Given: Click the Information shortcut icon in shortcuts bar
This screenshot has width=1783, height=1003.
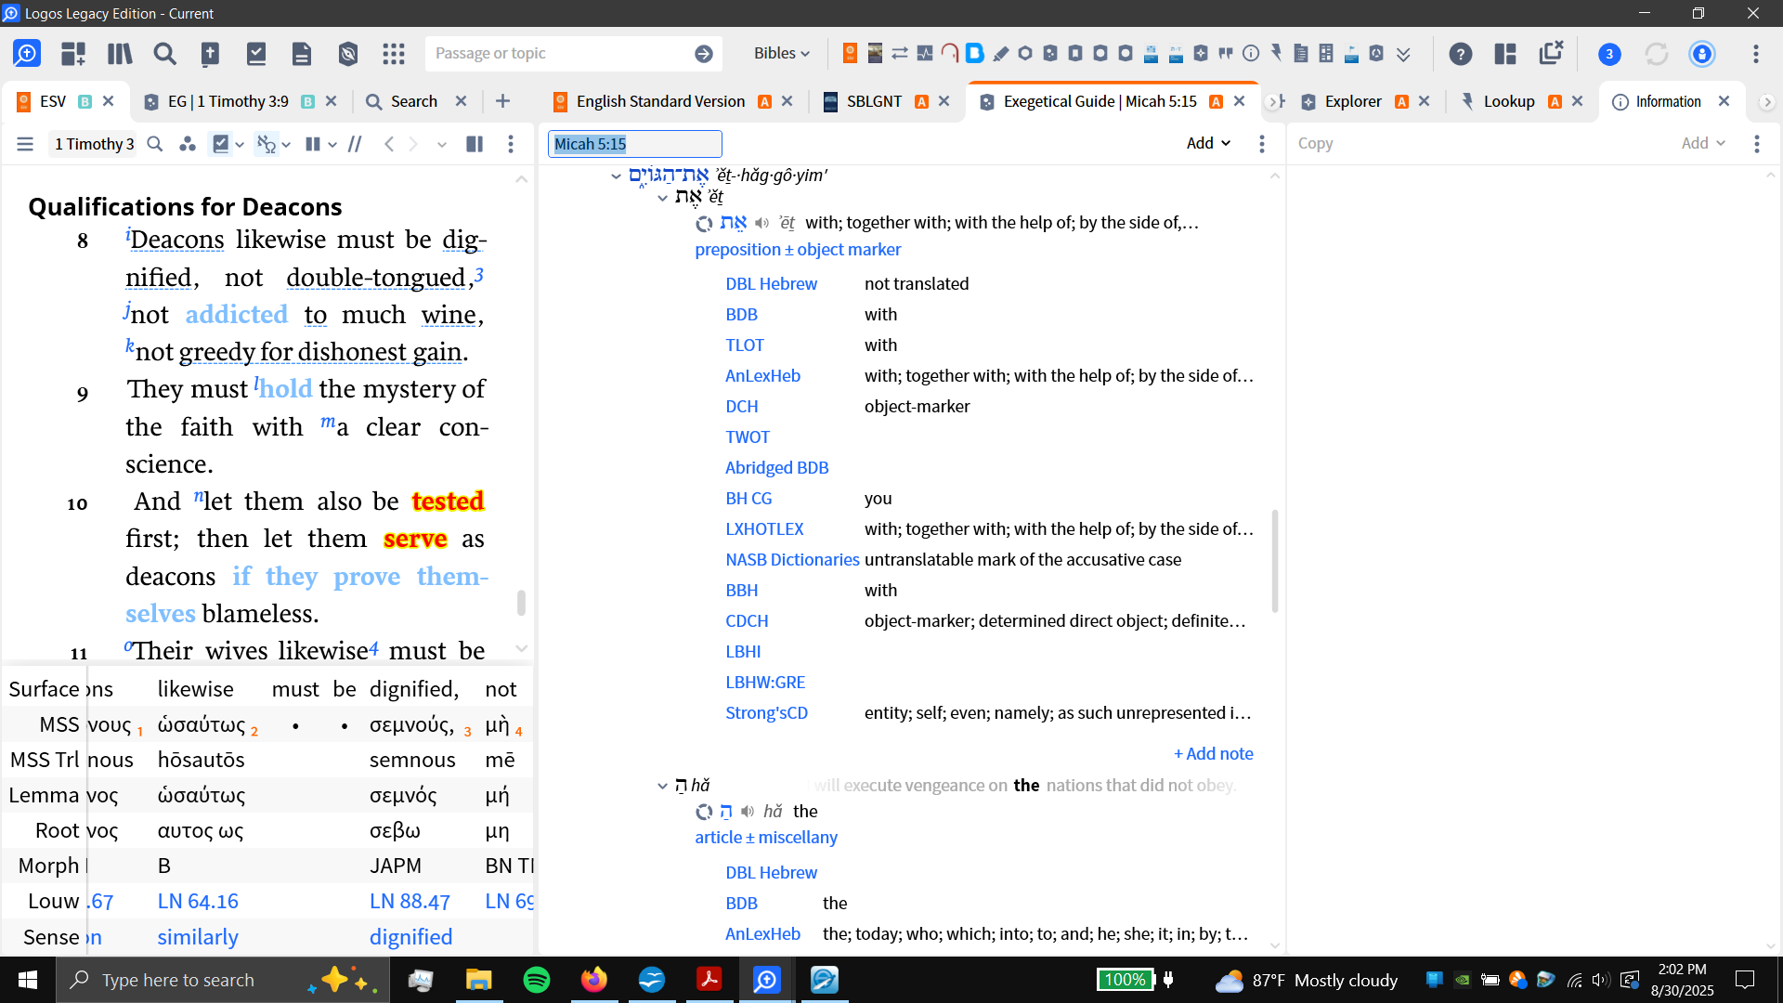Looking at the screenshot, I should [1251, 54].
